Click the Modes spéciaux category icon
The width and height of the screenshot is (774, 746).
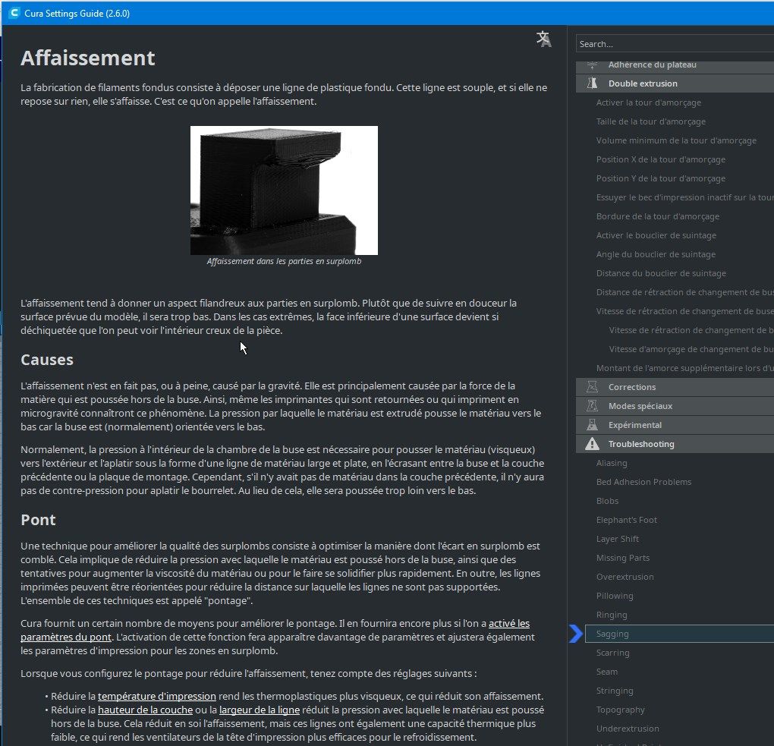(x=593, y=406)
